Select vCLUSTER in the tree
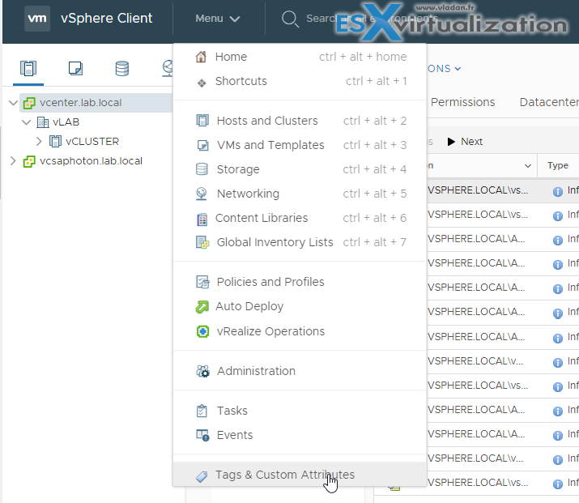Viewport: 579px width, 503px height. [x=92, y=142]
